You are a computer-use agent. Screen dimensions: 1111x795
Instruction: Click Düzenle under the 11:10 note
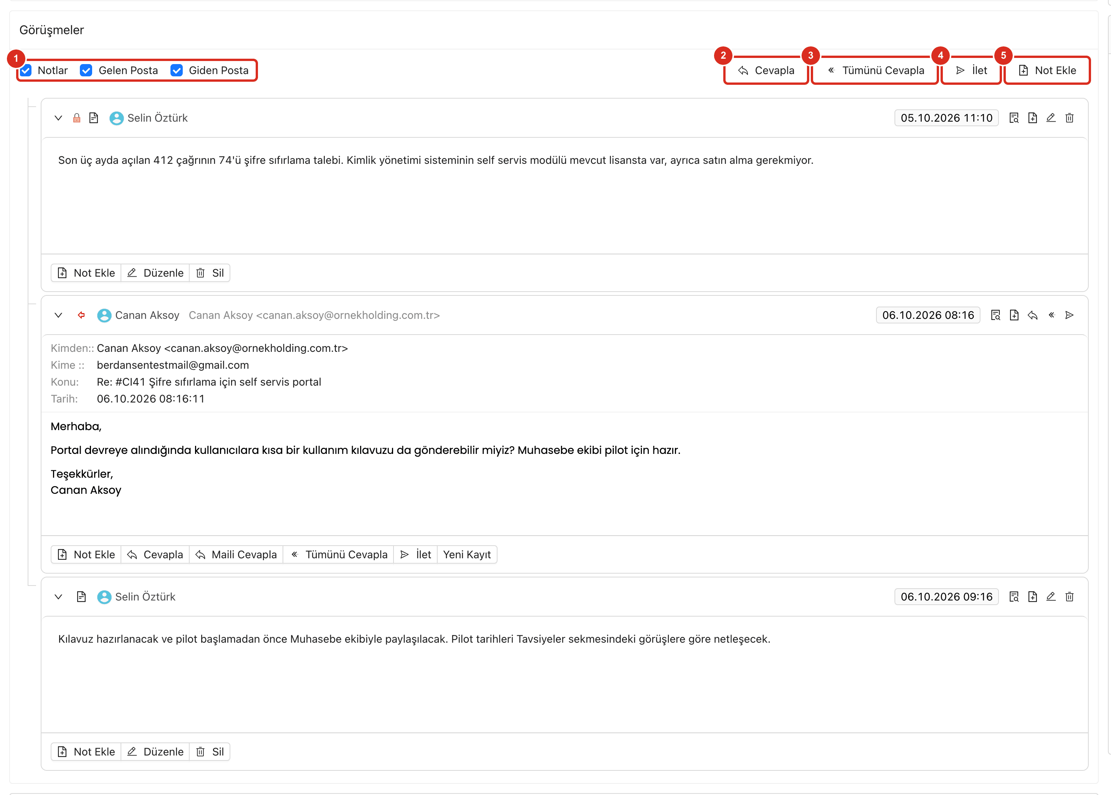tap(155, 273)
